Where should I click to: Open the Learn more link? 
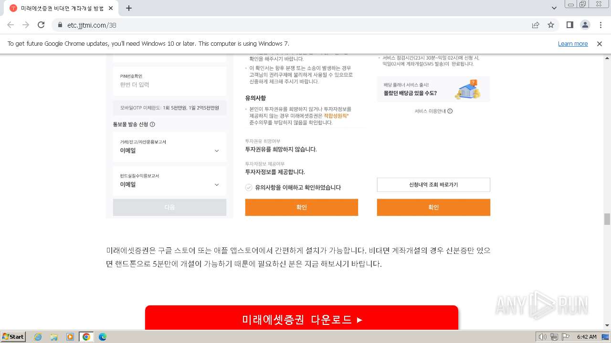(x=573, y=44)
